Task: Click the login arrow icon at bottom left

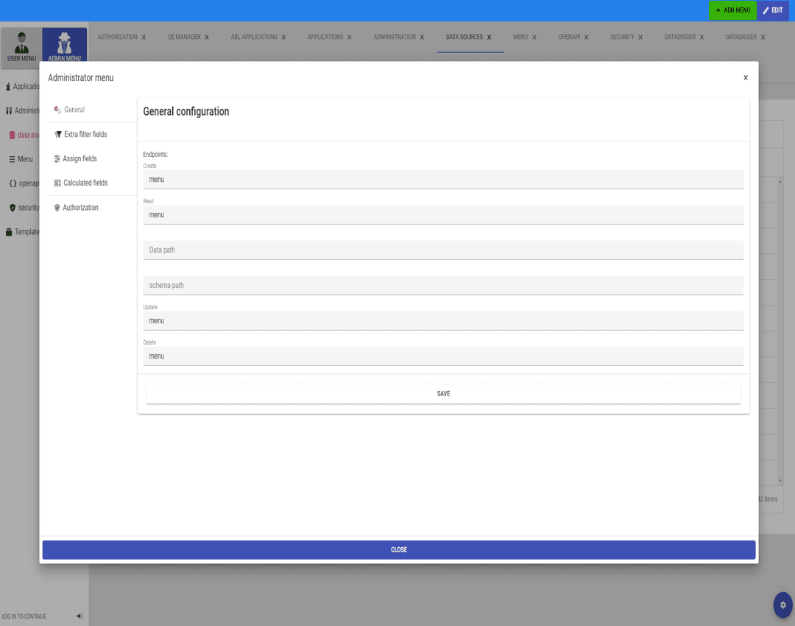Action: pyautogui.click(x=79, y=616)
